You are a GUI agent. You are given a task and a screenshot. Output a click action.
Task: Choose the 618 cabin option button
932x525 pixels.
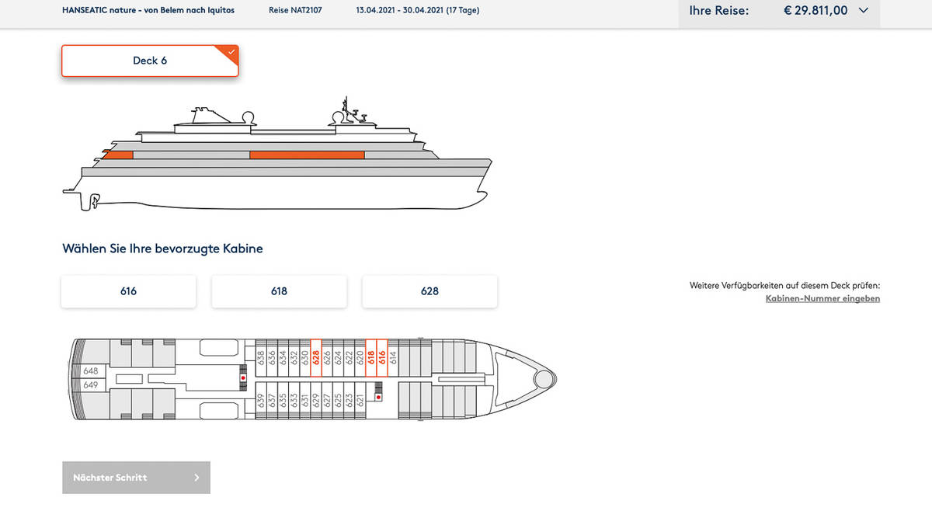280,291
